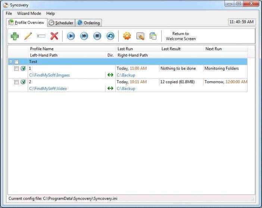The width and height of the screenshot is (262, 208).
Task: Switch to the Ordering tab
Action: pos(89,23)
